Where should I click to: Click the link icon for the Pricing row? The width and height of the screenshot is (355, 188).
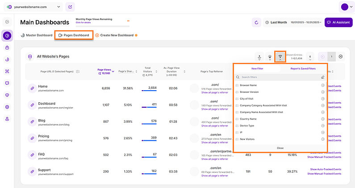[32, 138]
